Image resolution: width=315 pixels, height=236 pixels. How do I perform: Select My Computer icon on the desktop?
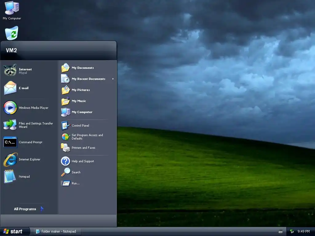pos(12,8)
